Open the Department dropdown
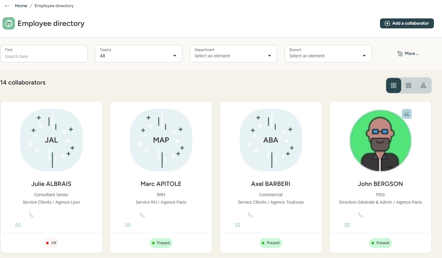The width and height of the screenshot is (442, 258). coord(233,54)
